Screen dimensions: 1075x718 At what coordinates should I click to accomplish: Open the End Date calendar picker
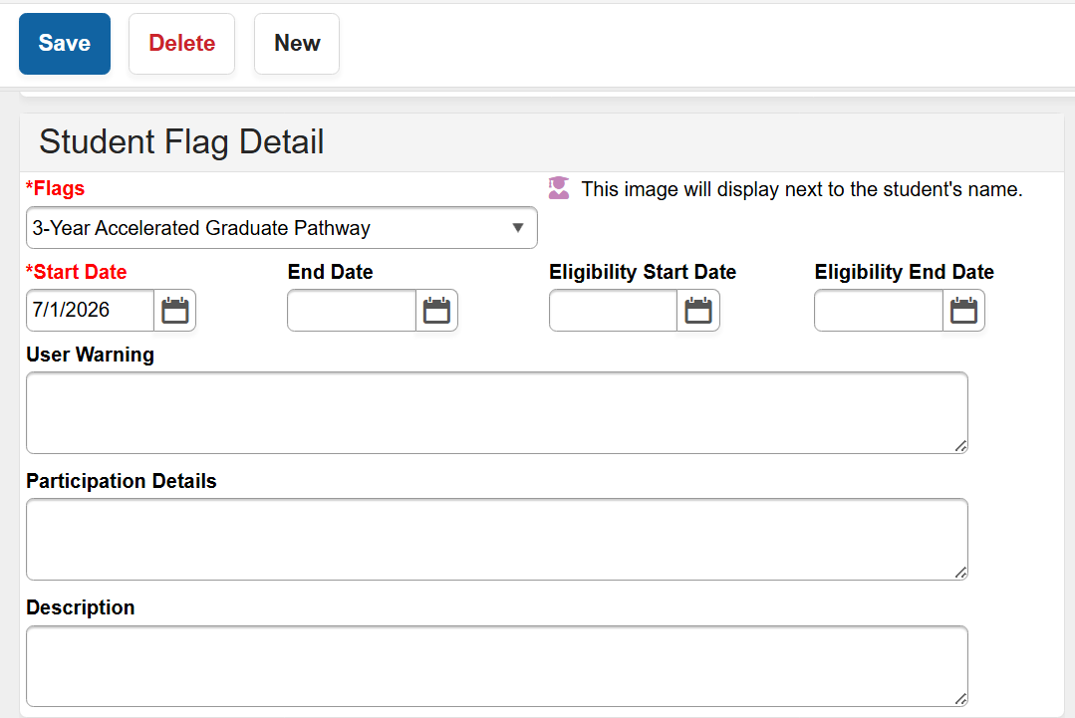coord(436,311)
